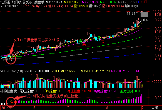
Task: Click the red split-panel icon at top right
Action: (x=146, y=2)
